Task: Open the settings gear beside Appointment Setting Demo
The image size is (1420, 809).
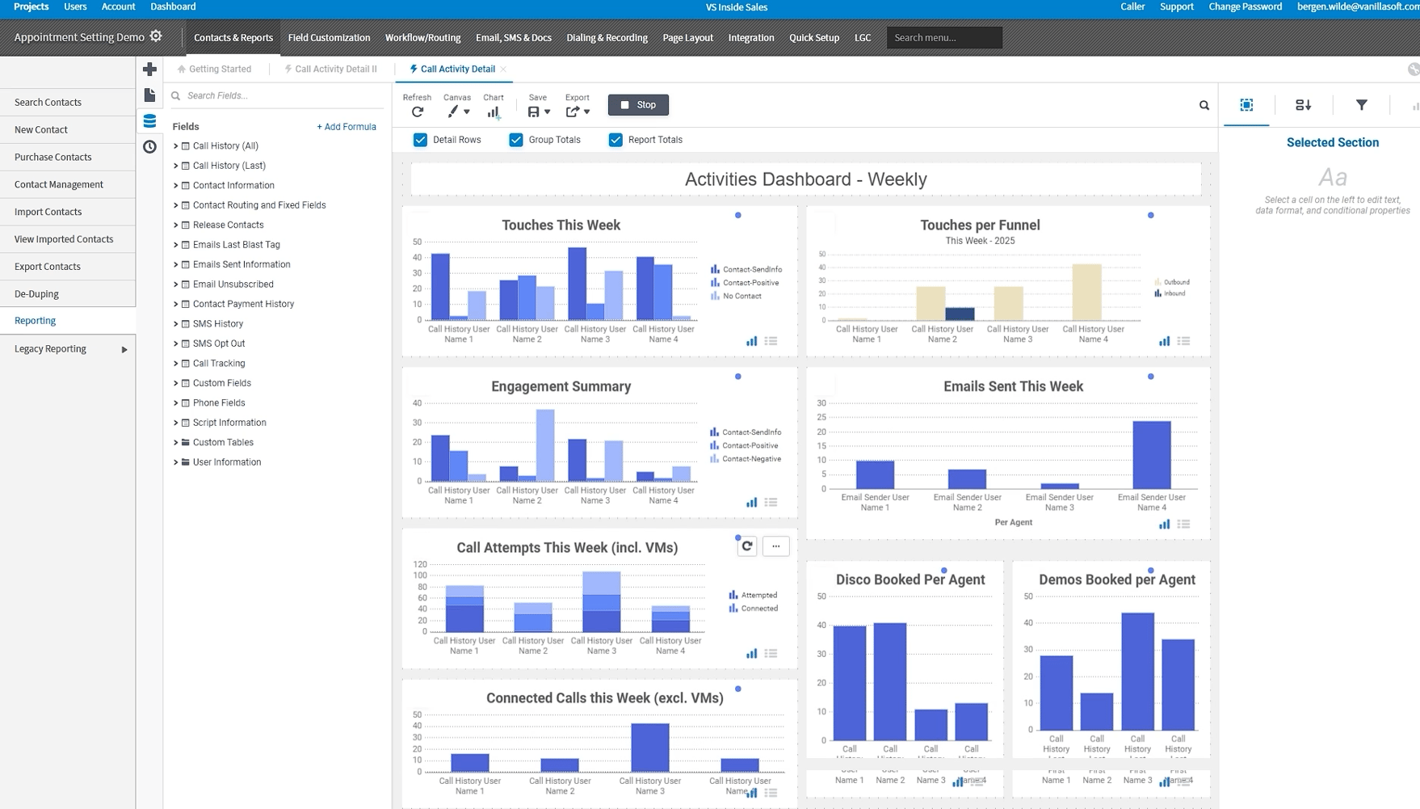Action: pos(156,36)
